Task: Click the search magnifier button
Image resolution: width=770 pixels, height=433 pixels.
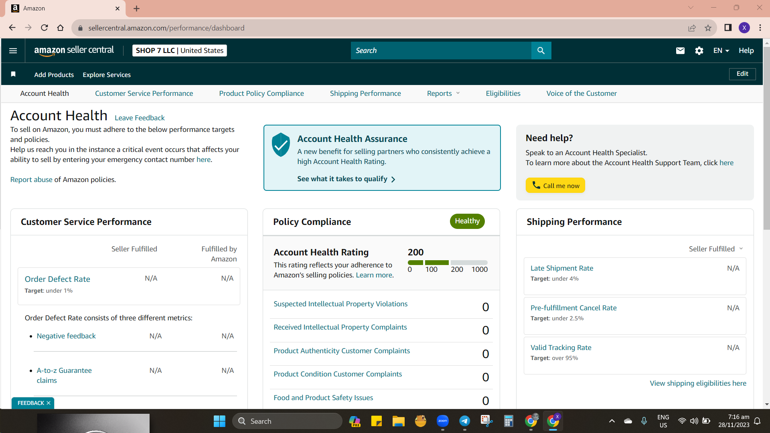Action: [541, 51]
